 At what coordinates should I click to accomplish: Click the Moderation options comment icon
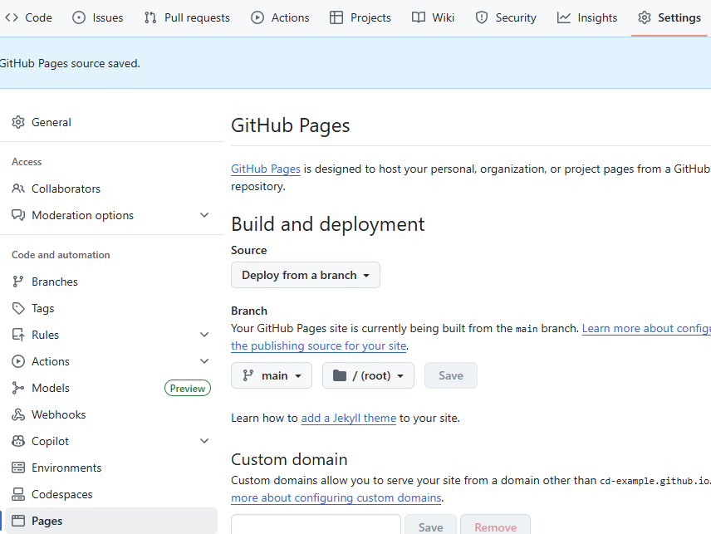tap(18, 215)
